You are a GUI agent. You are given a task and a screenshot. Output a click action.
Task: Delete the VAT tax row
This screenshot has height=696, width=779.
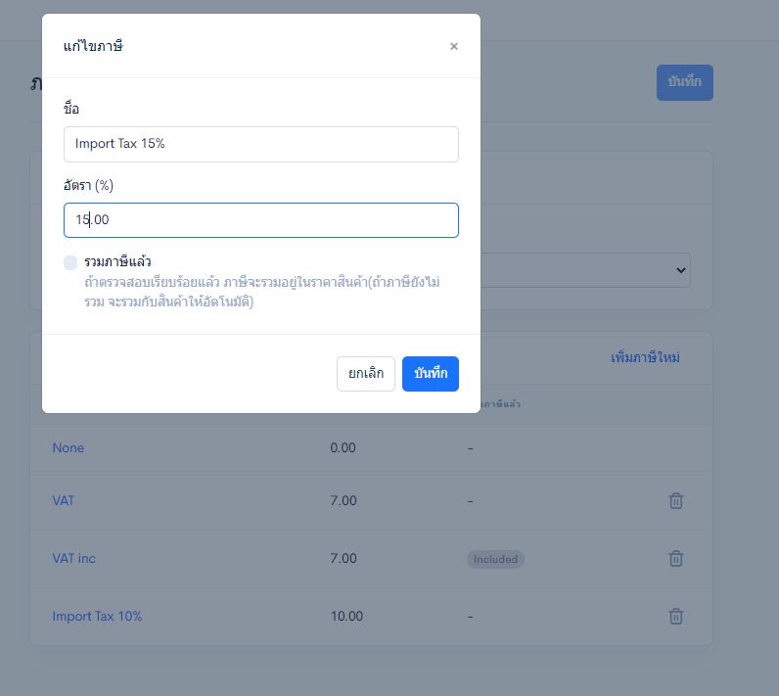pos(675,501)
